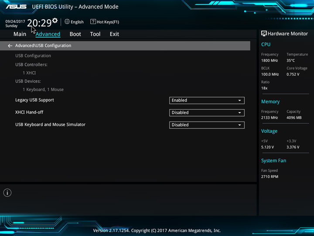Click the 1800 MHz CPU frequency value
The image size is (314, 236).
(x=270, y=60)
